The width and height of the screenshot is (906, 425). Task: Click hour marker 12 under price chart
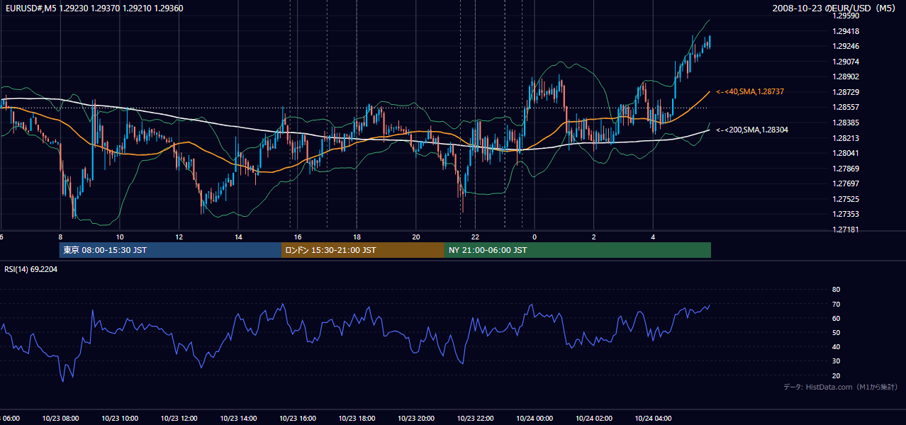pos(179,237)
